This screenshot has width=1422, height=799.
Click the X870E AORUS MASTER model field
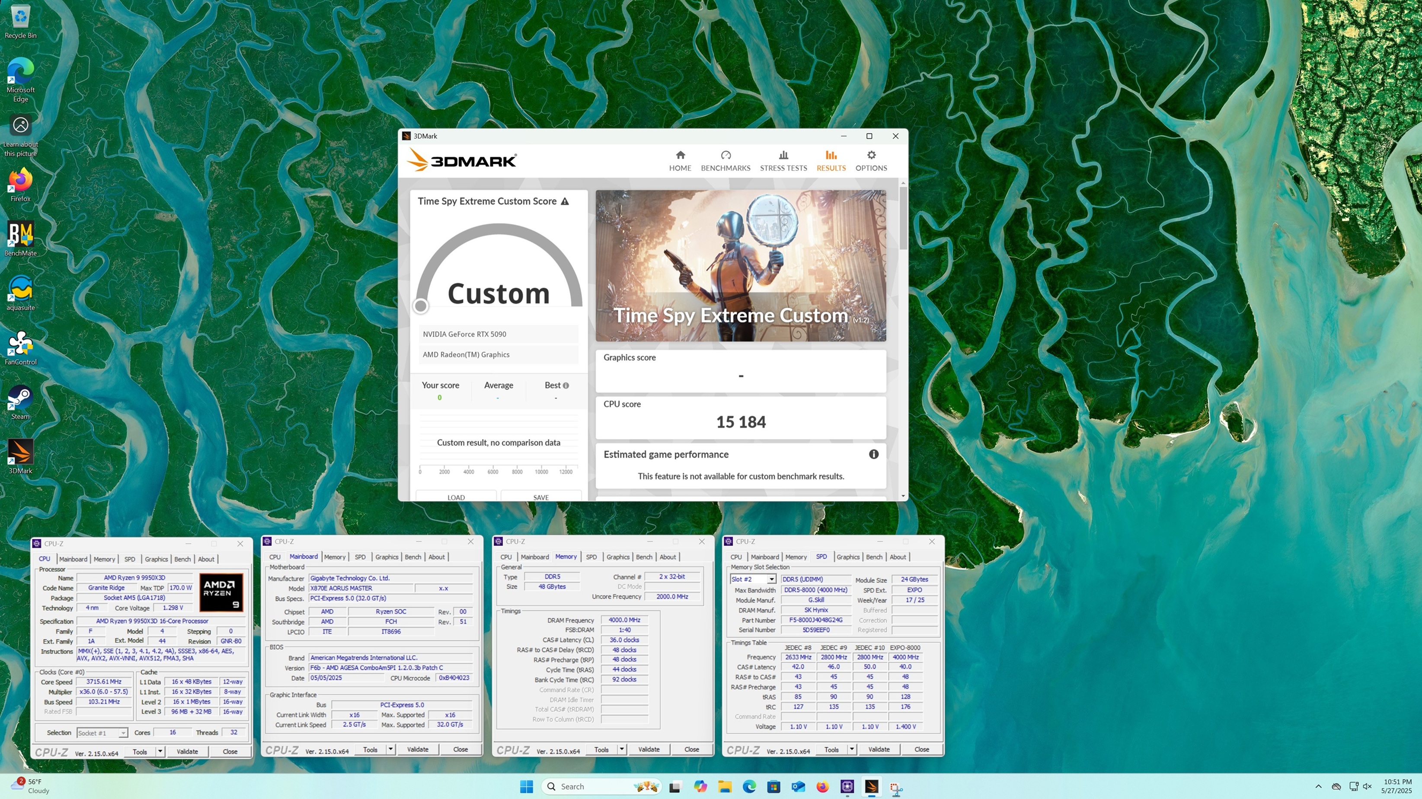(x=361, y=588)
